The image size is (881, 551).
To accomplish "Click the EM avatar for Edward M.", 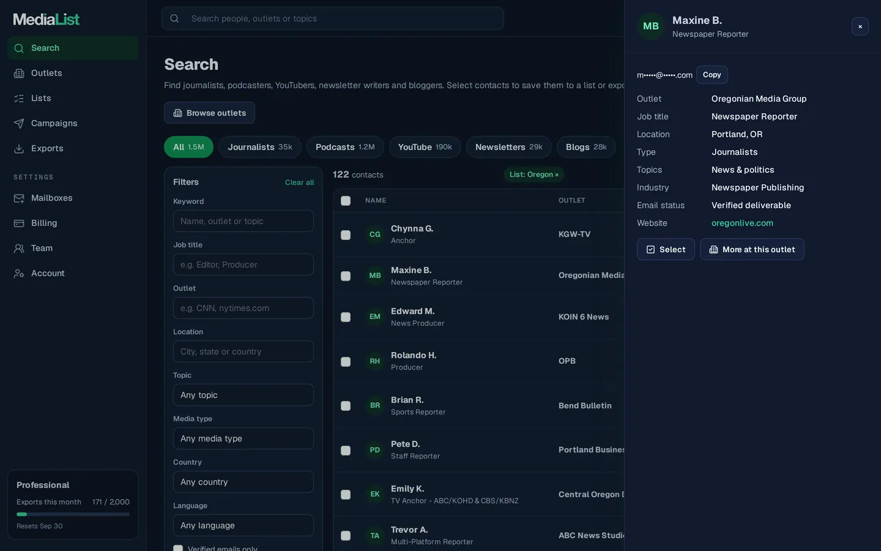I will [375, 317].
